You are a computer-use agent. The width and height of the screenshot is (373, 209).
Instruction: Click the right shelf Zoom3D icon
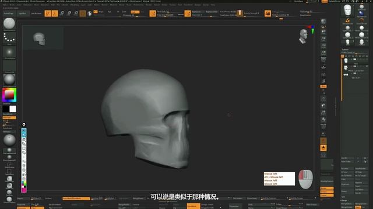pos(323,113)
